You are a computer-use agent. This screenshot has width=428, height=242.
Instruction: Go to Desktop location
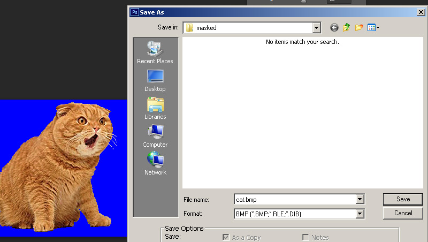pos(155,80)
